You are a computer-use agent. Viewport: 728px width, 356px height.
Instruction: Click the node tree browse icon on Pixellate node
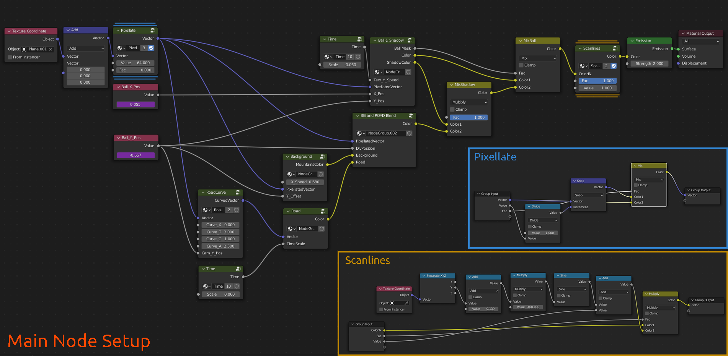point(121,48)
